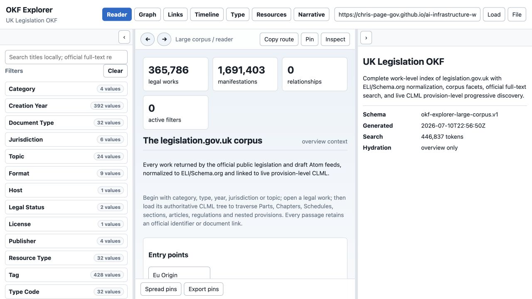Click the Schema value okf-explorer-large-corpus.v1
Screen dimensions: 532x299
(460, 115)
